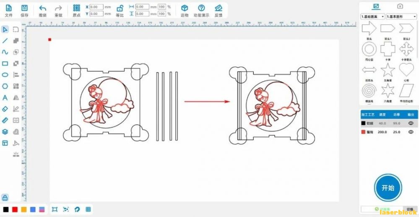The width and height of the screenshot is (419, 217).
Task: Insert the 十字 cross shape
Action: [388, 49]
